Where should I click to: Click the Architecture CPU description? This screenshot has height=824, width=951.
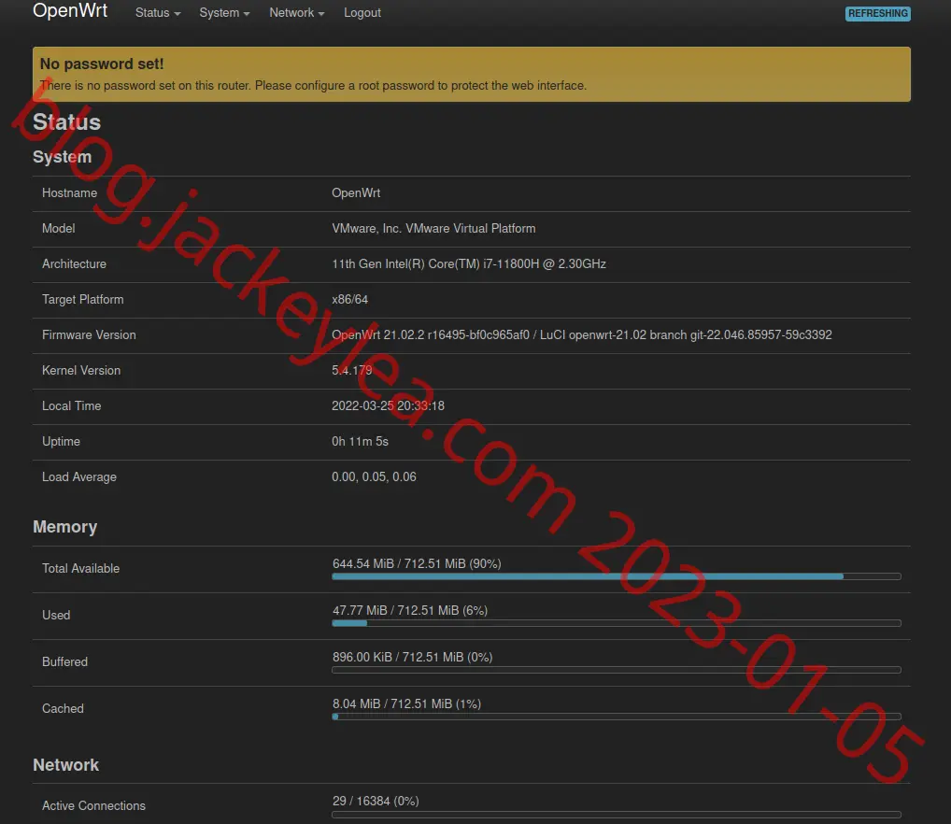pos(469,263)
